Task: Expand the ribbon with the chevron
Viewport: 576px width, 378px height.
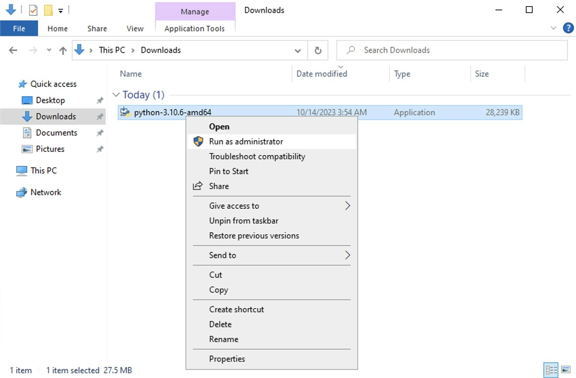Action: (x=554, y=28)
